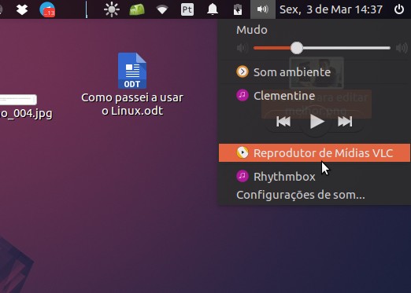
Task: Click the purple Rhythmbox music icon
Action: [x=243, y=176]
